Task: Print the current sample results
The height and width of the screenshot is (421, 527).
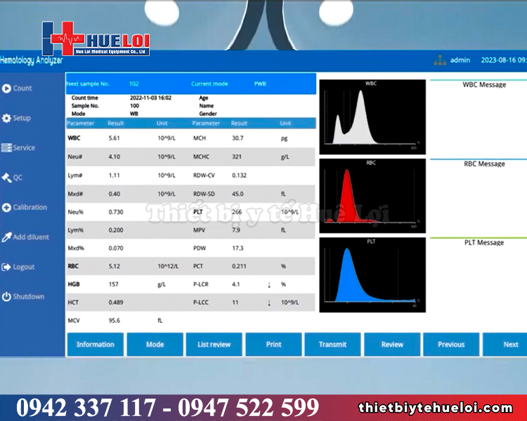Action: tap(273, 345)
